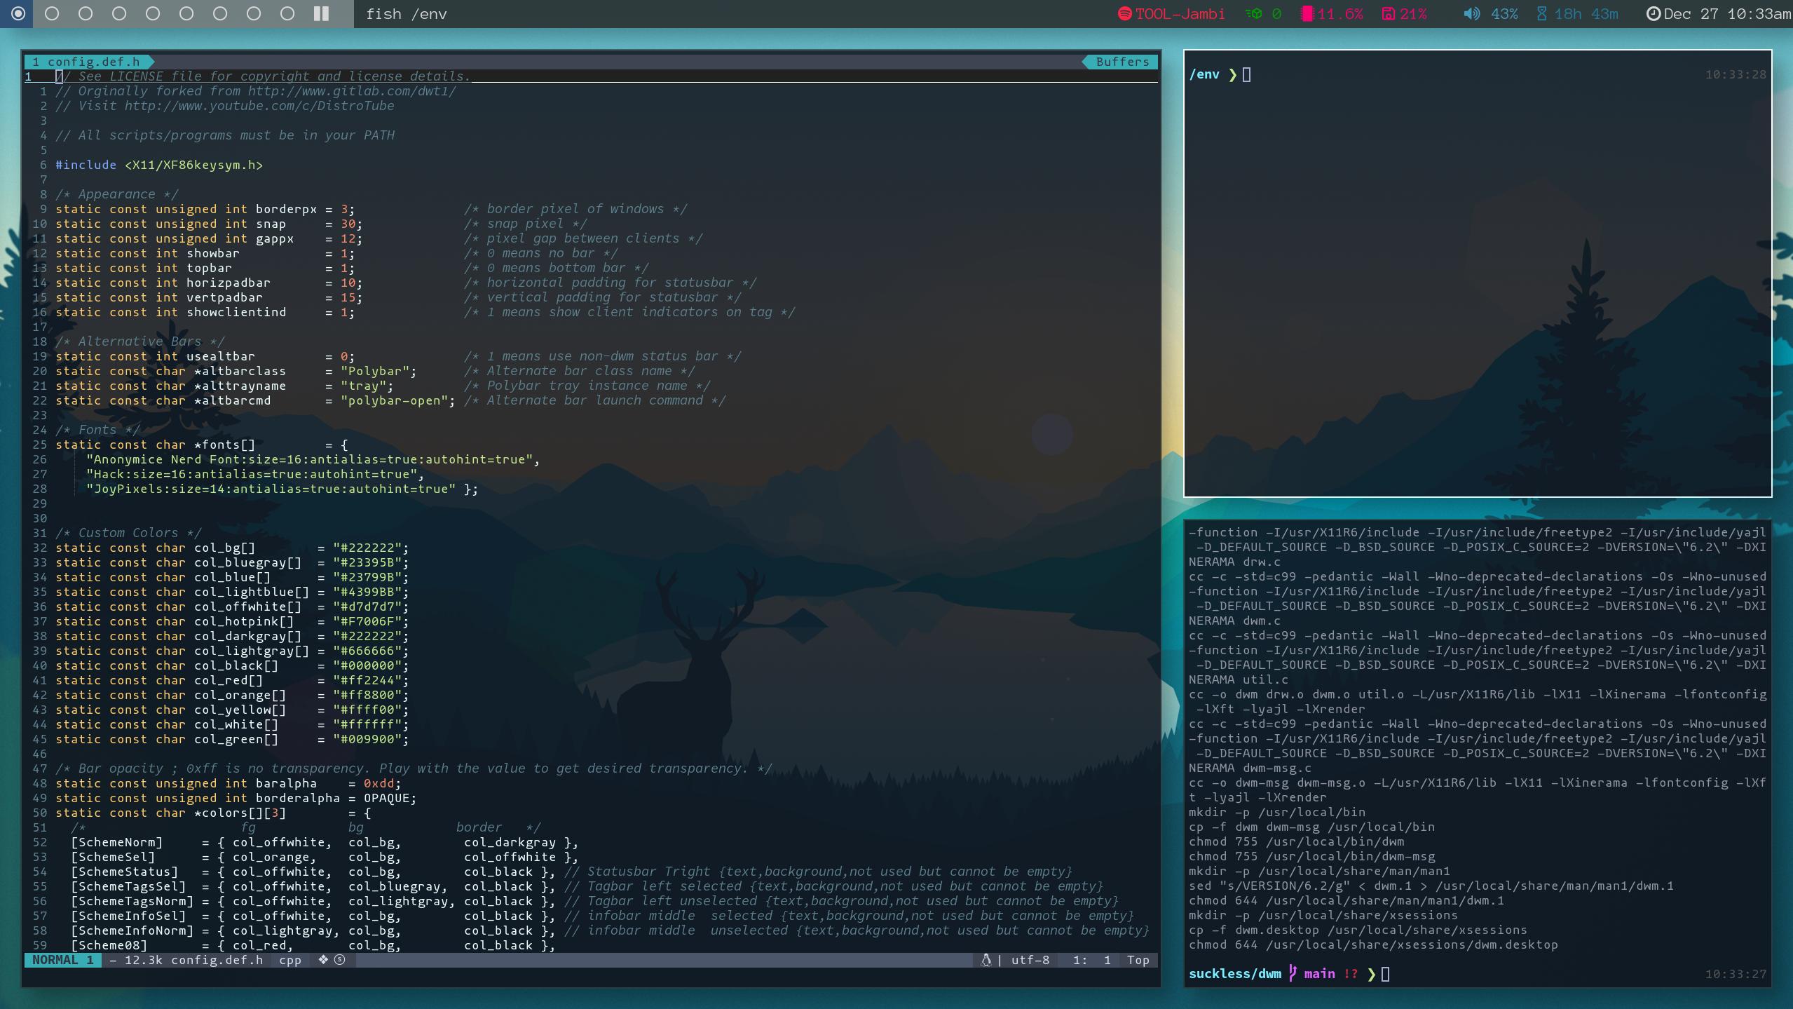Image resolution: width=1793 pixels, height=1009 pixels.
Task: Click the TOOL-Jambi now playing text
Action: [x=1180, y=14]
